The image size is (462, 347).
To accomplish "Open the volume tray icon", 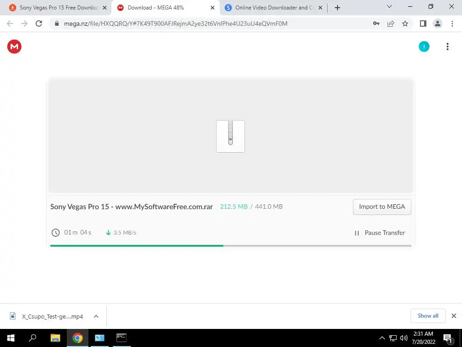I will [404, 338].
